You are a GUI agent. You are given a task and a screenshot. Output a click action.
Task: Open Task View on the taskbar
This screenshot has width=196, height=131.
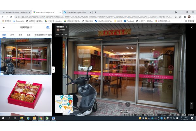(x=15, y=118)
